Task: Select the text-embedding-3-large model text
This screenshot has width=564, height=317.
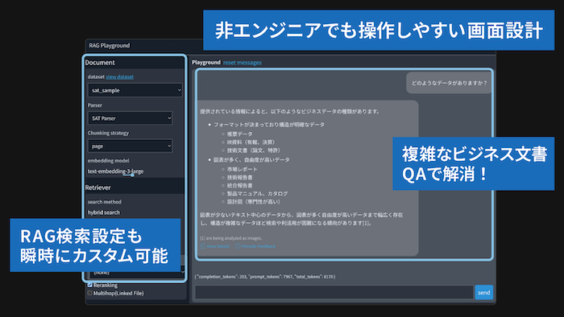Action: click(115, 171)
